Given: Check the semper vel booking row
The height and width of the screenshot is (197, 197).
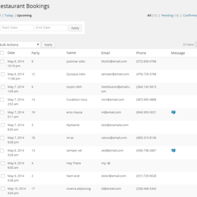Looking at the screenshot, I should pos(2,150).
